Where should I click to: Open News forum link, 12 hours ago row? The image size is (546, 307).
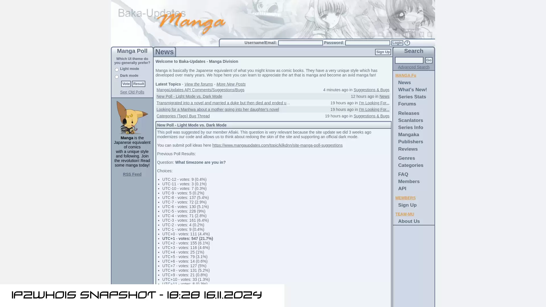pyautogui.click(x=384, y=96)
